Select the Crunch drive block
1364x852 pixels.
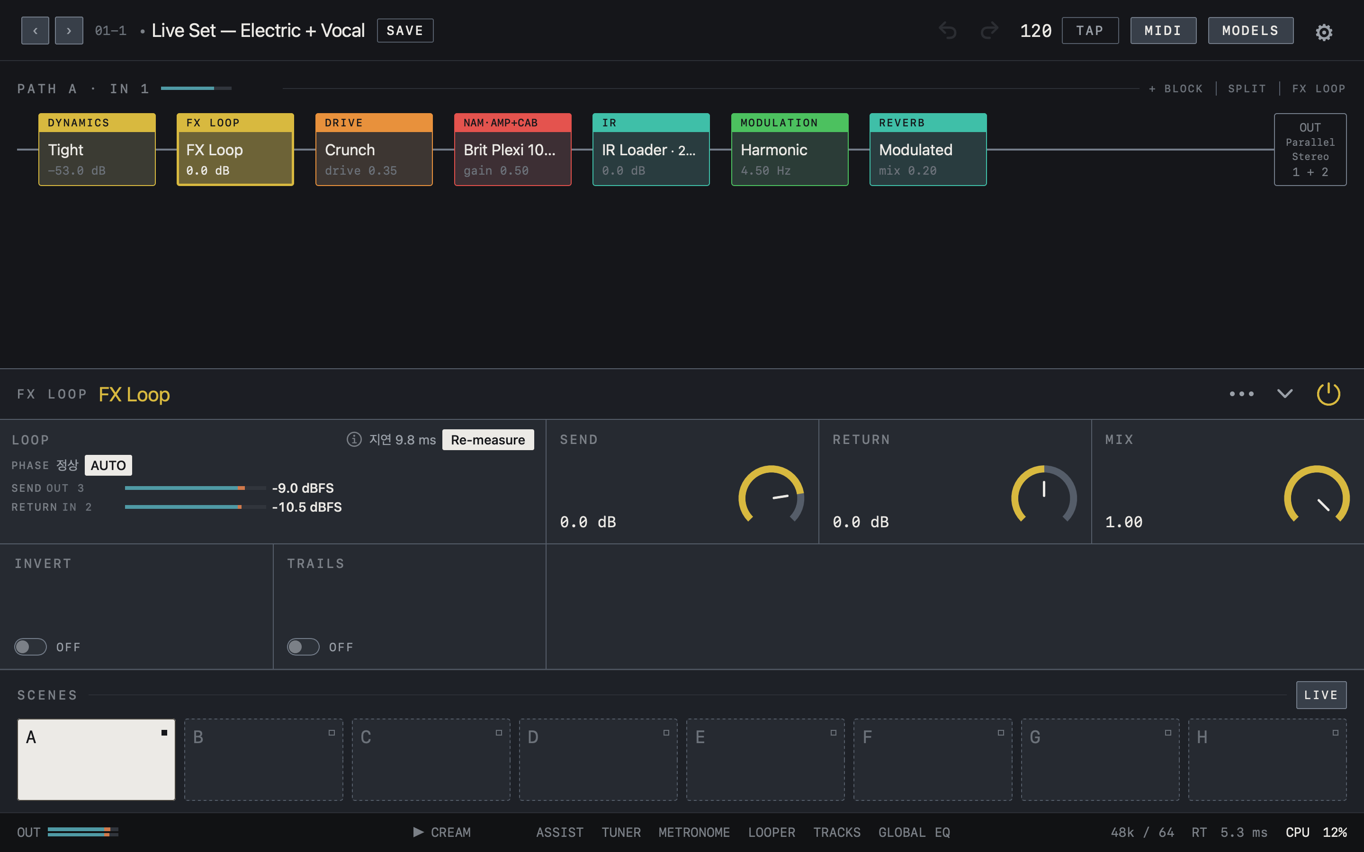374,149
